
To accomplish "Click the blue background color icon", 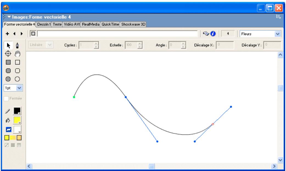I will tap(9, 129).
